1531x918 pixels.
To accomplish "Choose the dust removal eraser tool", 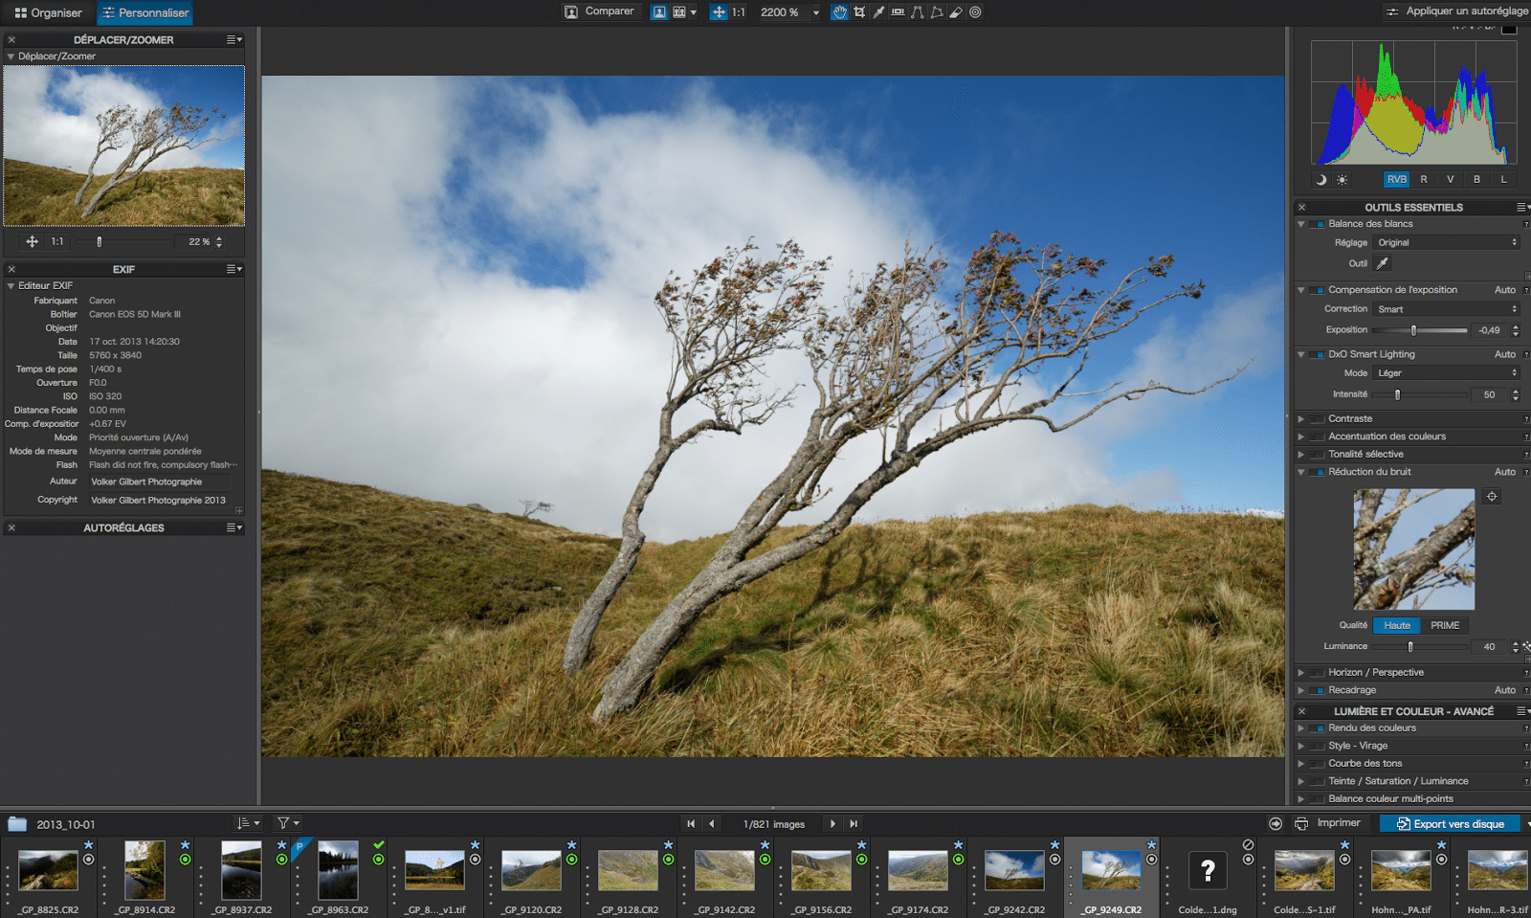I will [x=956, y=12].
